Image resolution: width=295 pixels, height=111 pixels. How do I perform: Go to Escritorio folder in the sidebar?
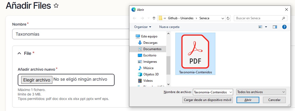point(150,55)
